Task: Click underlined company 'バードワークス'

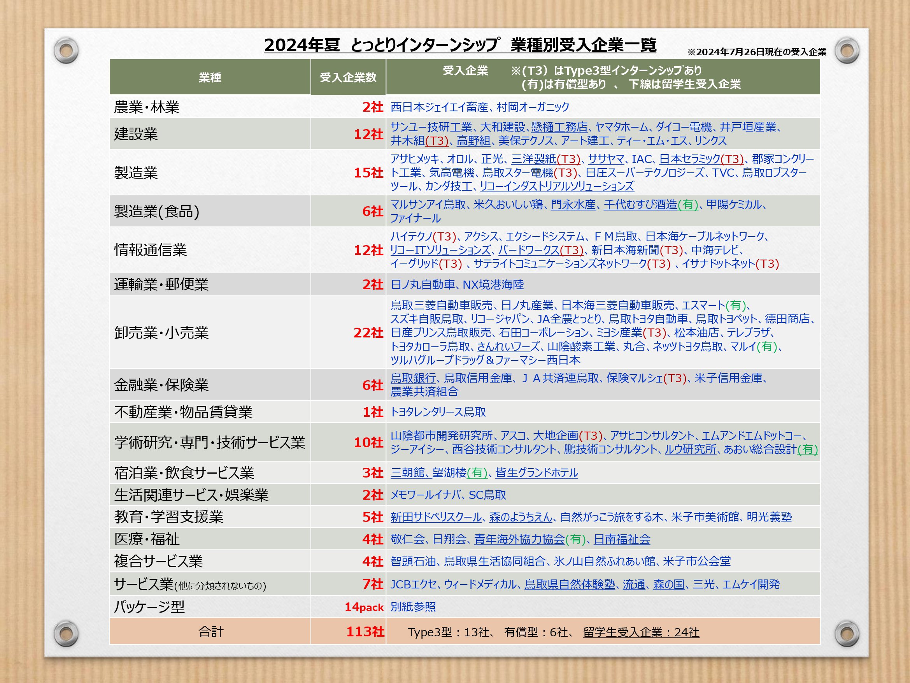Action: 529,250
